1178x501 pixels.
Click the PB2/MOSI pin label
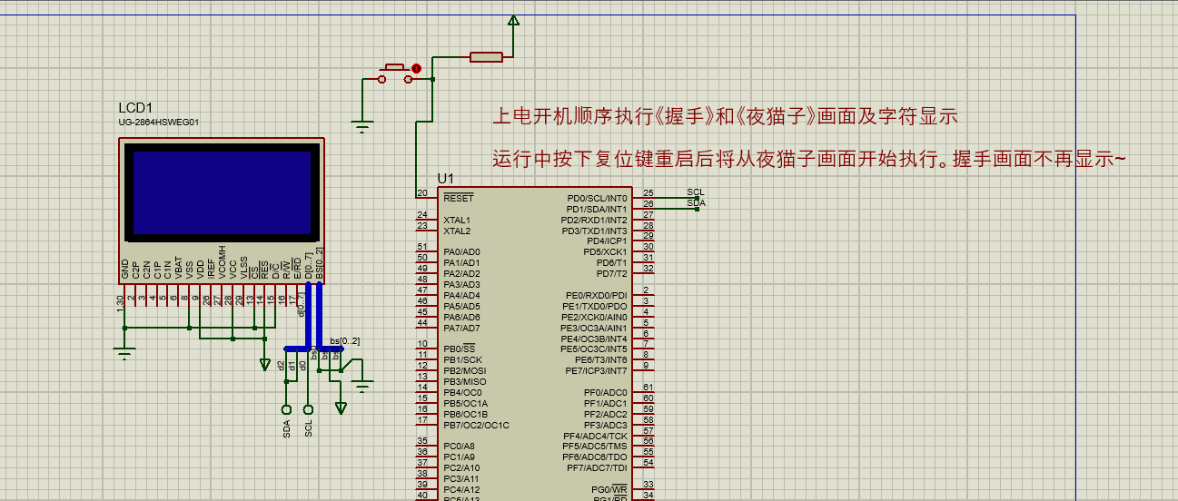(464, 370)
